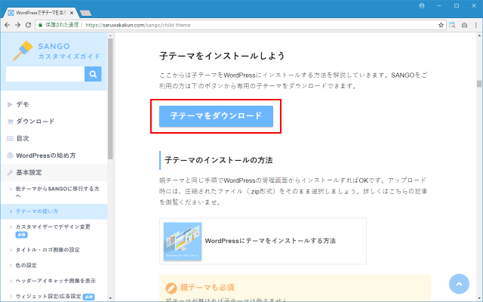Click the wrench icon beside 基本設定
This screenshot has width=483, height=302.
point(10,173)
